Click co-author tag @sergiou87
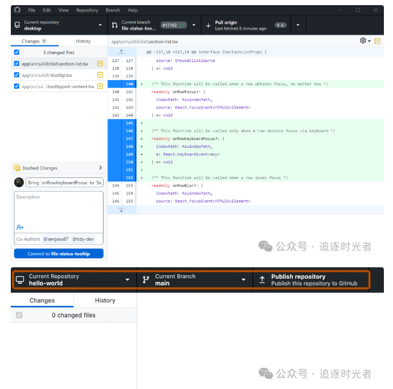This screenshot has width=393, height=389. [x=56, y=239]
